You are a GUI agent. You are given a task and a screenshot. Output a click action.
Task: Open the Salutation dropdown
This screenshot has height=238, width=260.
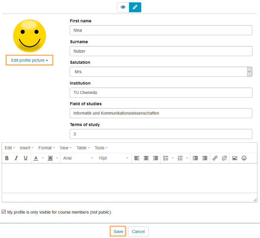[x=161, y=72]
